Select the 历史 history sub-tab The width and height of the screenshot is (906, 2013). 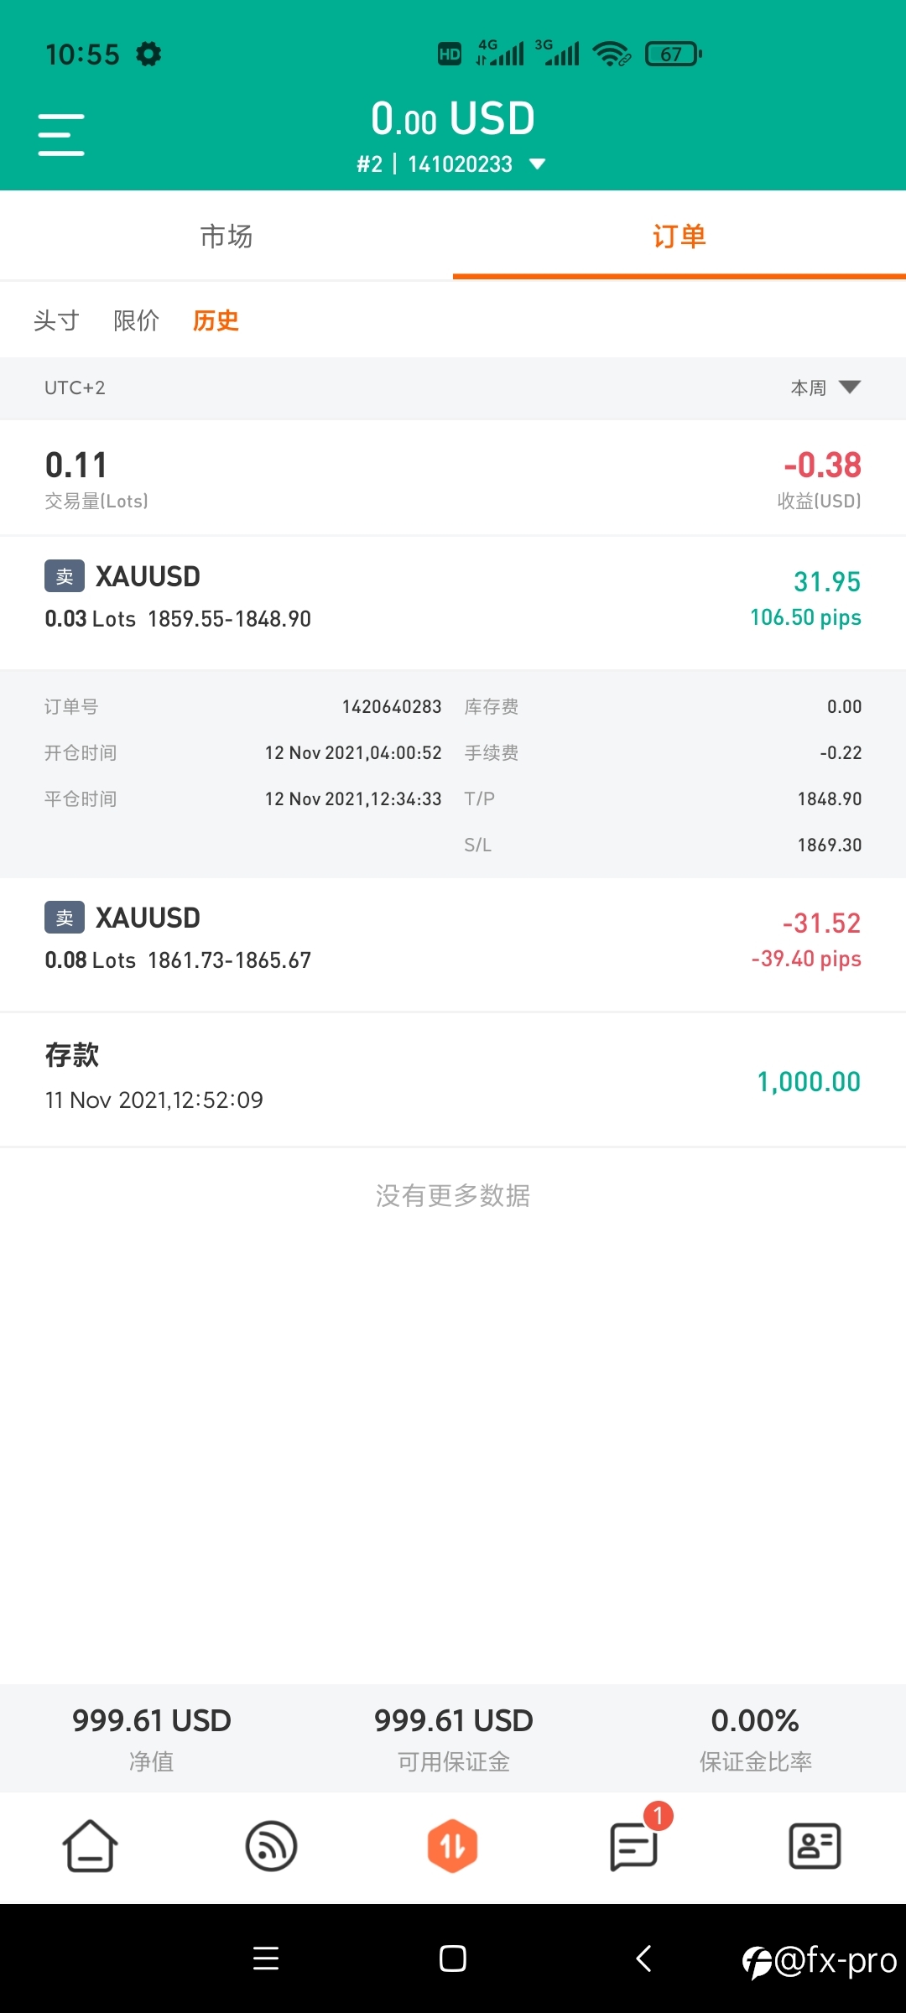point(216,320)
